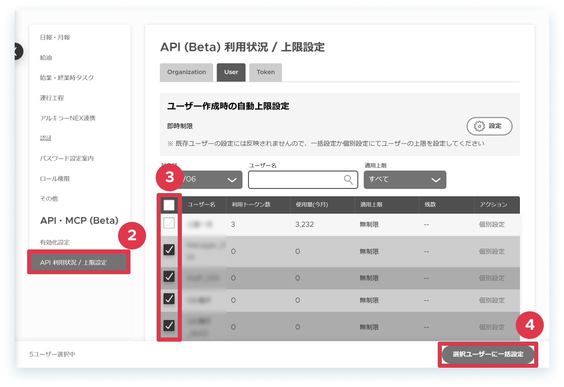564x387 pixels.
Task: Uncheck the fourth user row checkbox
Action: 169,299
